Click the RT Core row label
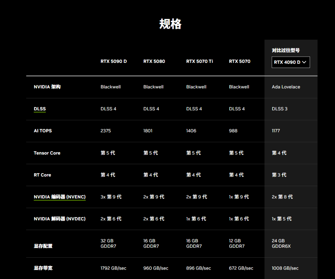Viewport: 335px width, 279px height. (42, 175)
